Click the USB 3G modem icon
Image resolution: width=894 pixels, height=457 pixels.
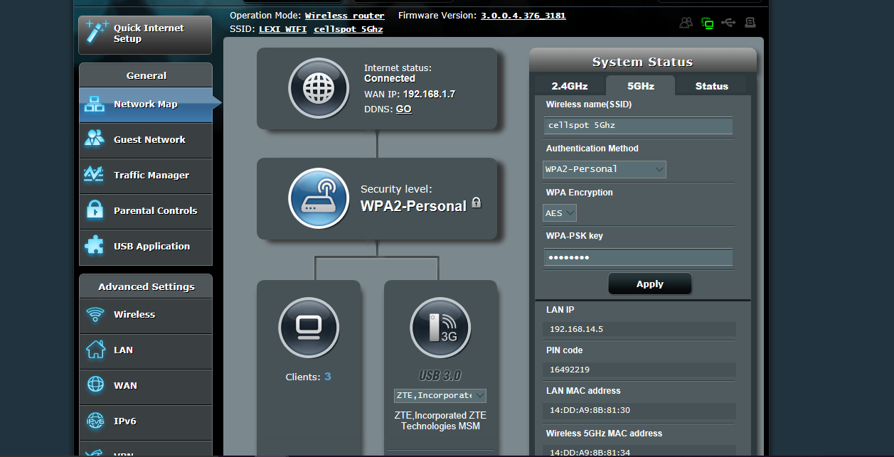tap(440, 328)
